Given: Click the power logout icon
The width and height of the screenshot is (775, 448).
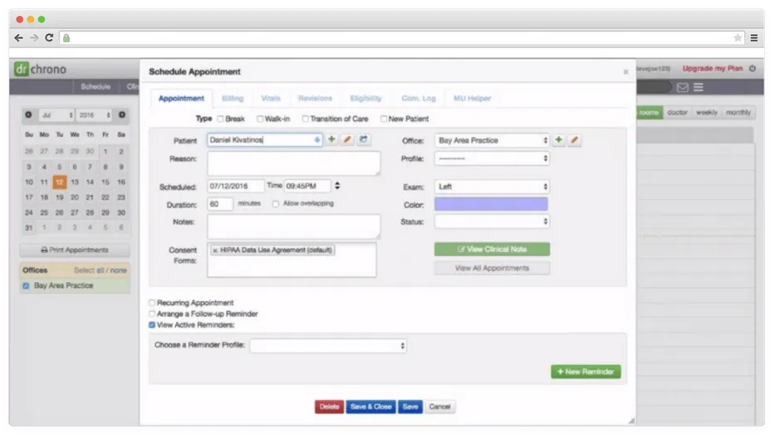Looking at the screenshot, I should click(x=753, y=69).
